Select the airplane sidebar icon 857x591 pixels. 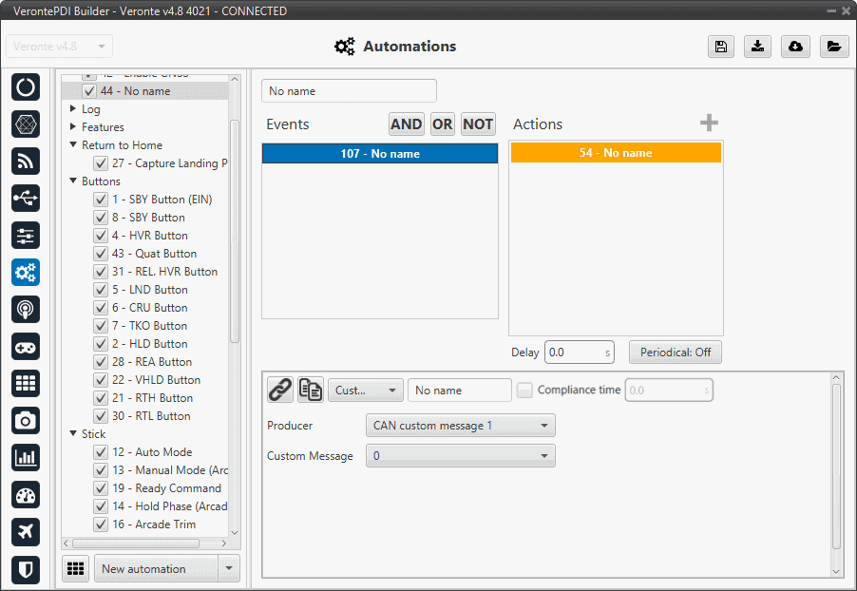26,531
